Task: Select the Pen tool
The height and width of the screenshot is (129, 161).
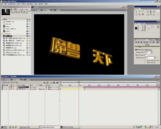Action: (154, 15)
